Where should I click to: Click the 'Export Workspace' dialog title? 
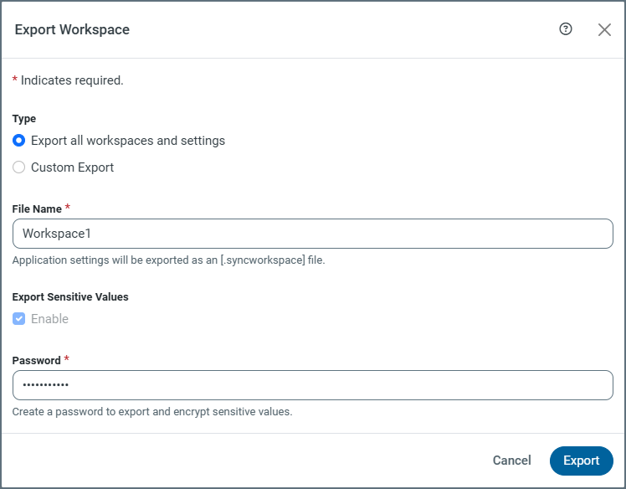click(72, 30)
